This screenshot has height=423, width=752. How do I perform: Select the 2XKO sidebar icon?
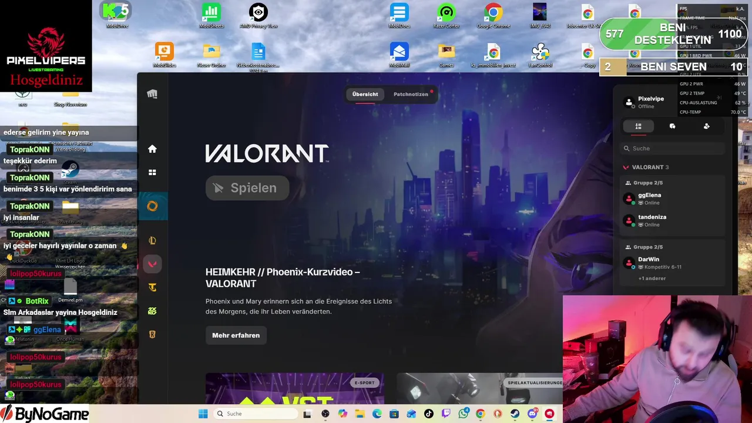coord(152,311)
